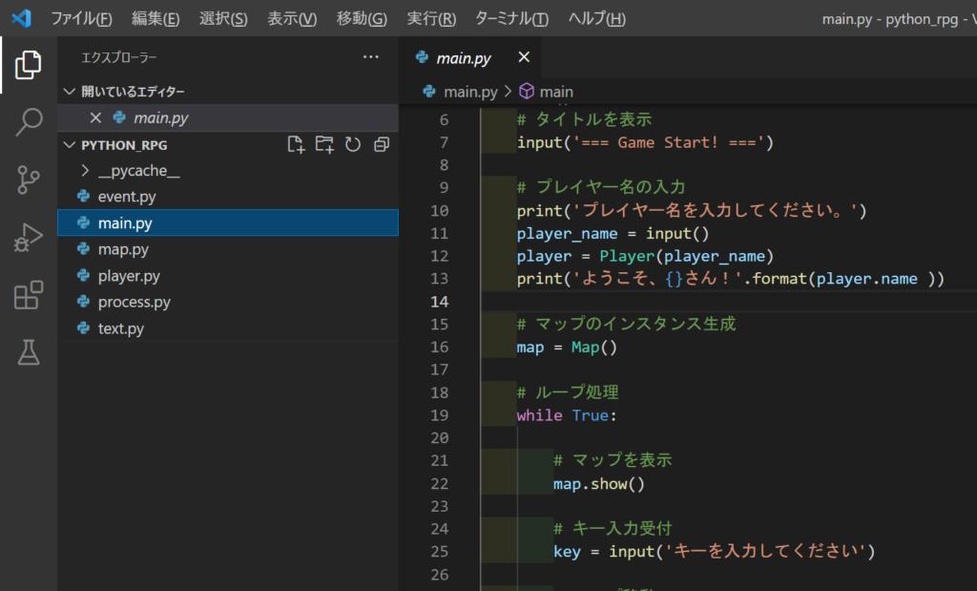Open the Search view in the activity bar
Viewport: 977px width, 591px height.
[29, 121]
